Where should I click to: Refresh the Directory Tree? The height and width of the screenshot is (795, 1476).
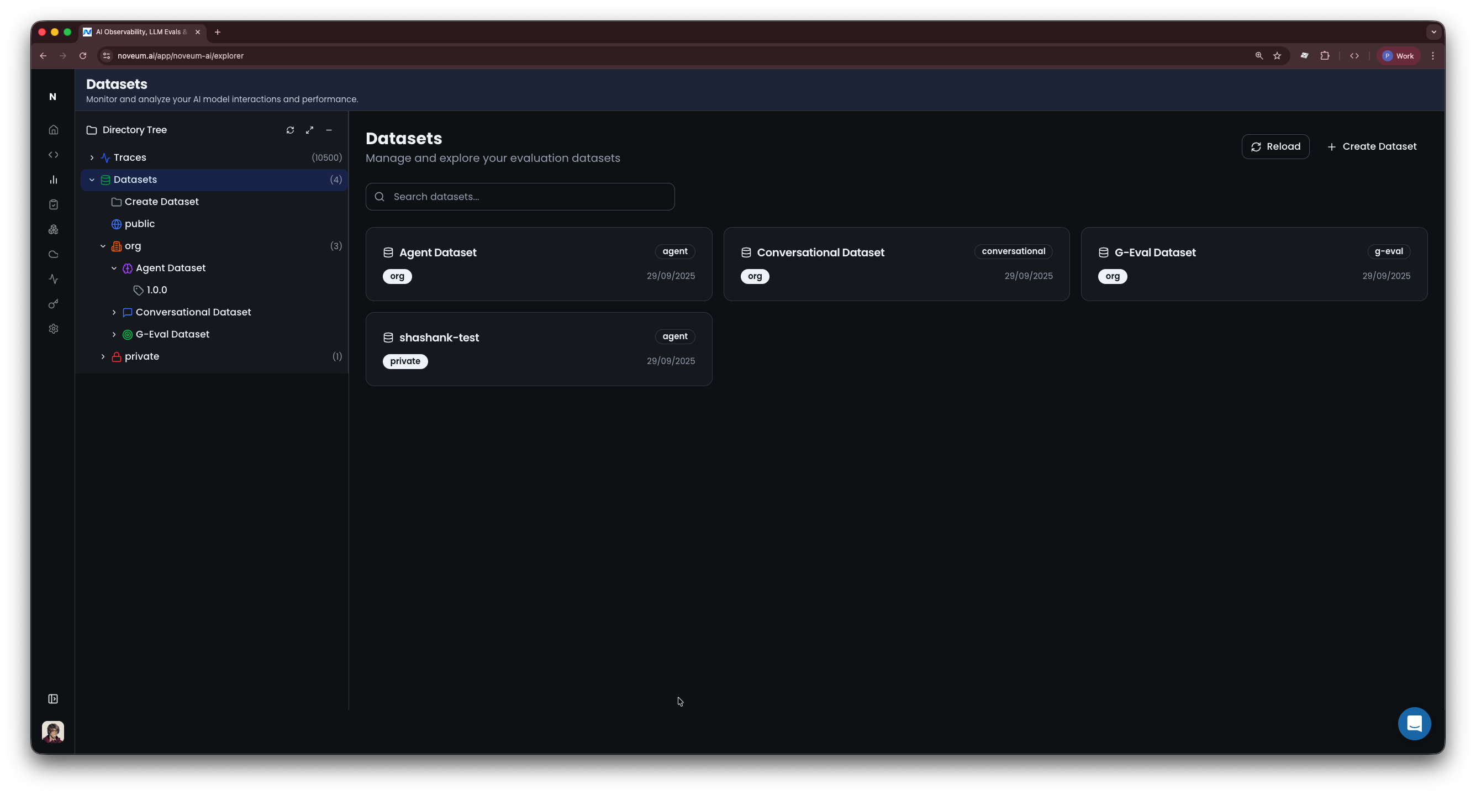pos(290,130)
